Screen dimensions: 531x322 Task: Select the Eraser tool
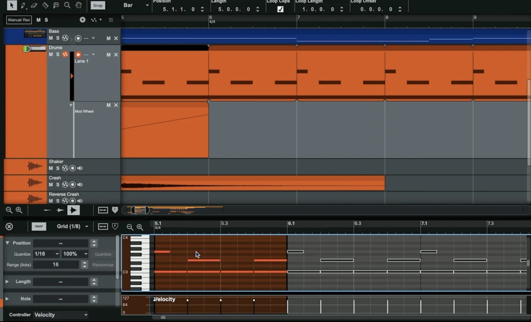pyautogui.click(x=33, y=5)
